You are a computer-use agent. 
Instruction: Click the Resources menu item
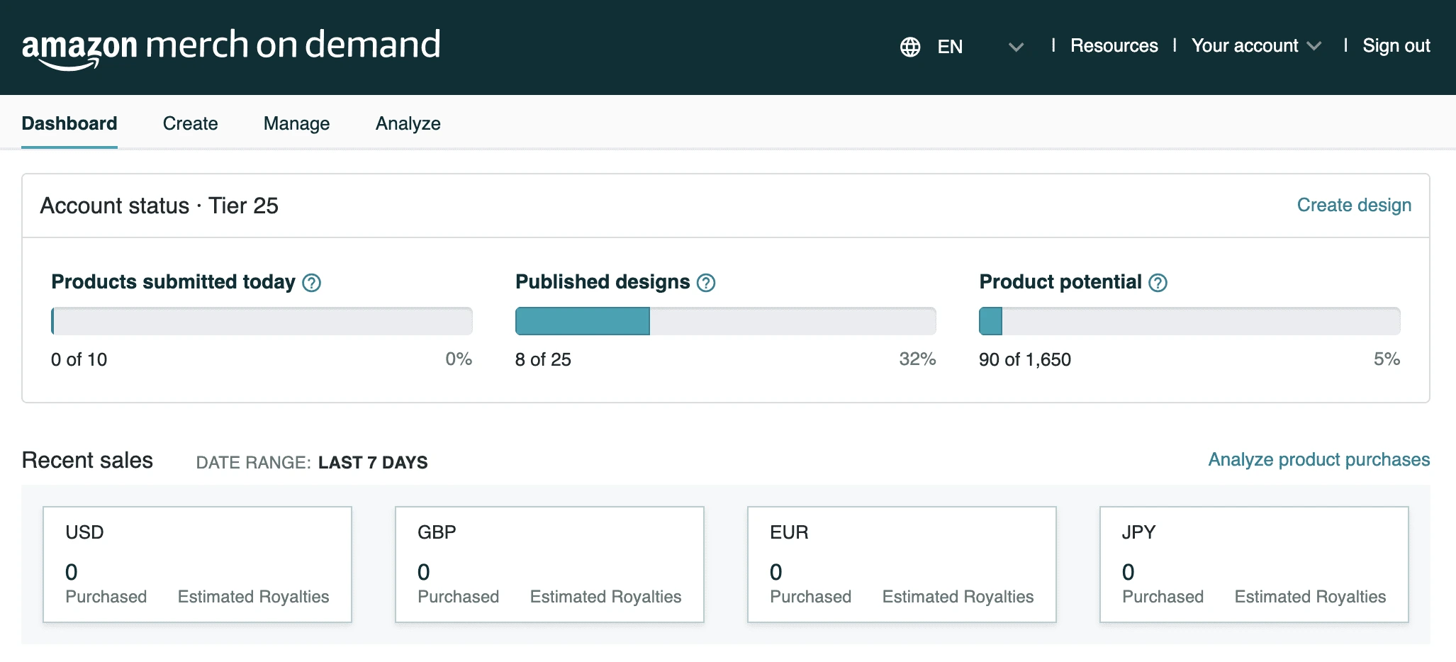click(x=1114, y=45)
